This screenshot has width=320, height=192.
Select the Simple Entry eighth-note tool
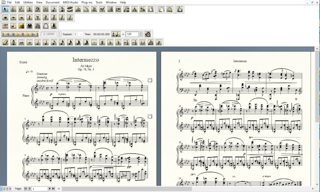(54, 9)
